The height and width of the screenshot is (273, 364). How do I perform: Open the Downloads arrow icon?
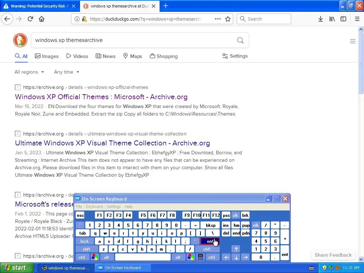point(321,19)
